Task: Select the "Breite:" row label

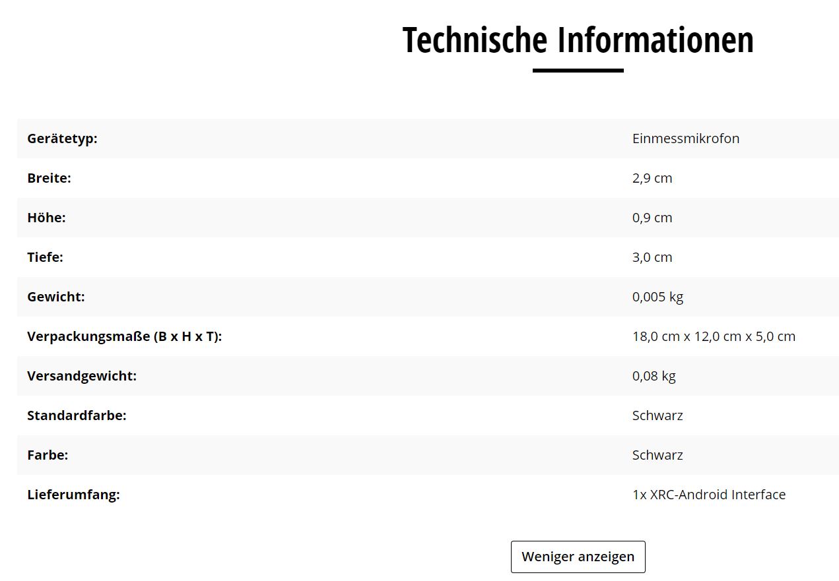Action: point(49,178)
